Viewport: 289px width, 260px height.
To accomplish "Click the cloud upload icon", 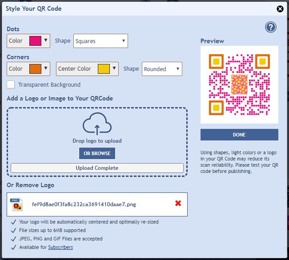I will pyautogui.click(x=97, y=124).
